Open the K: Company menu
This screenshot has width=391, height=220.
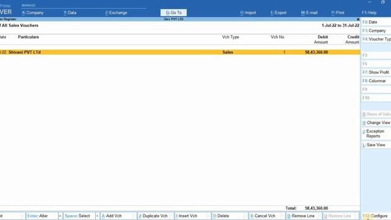(x=32, y=12)
